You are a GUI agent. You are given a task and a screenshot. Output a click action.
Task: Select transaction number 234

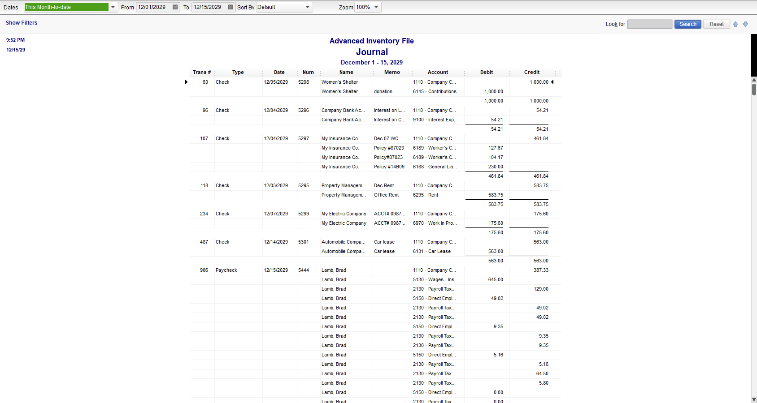coord(204,214)
